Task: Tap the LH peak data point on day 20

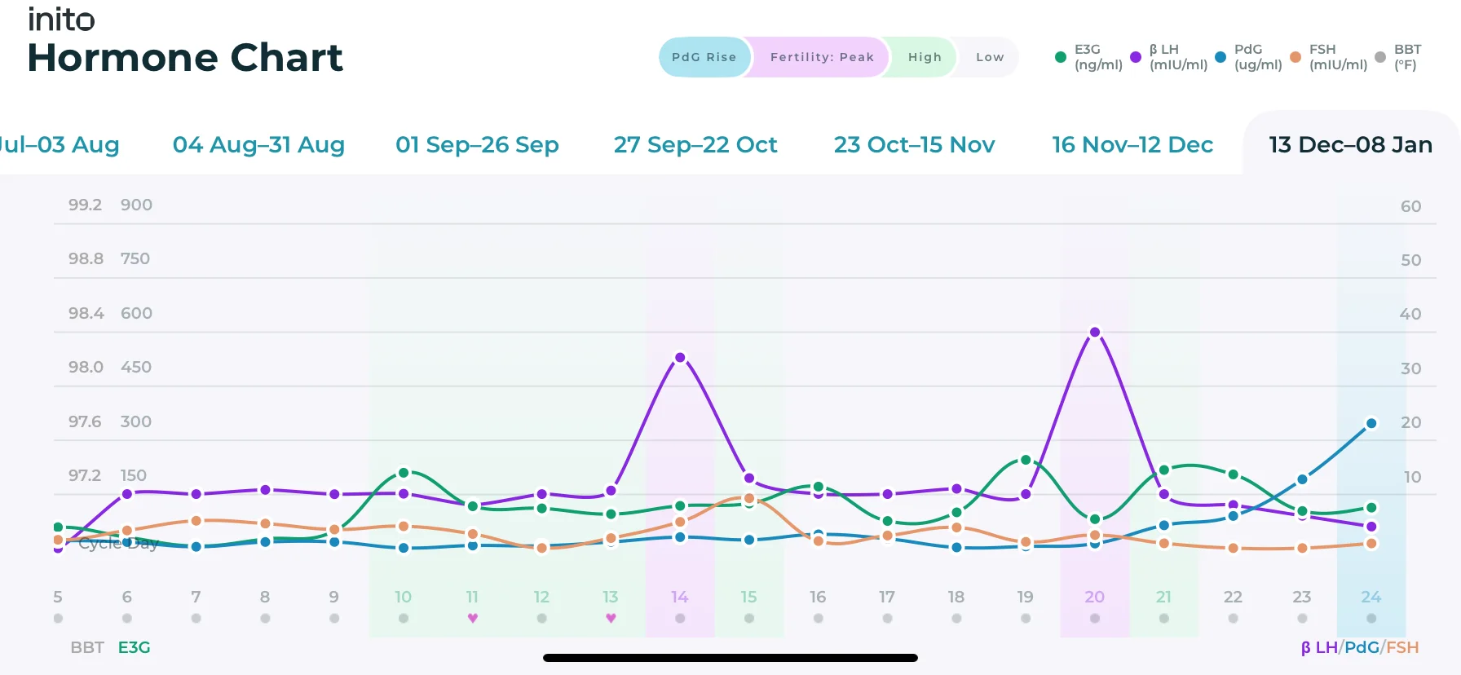Action: coord(1095,332)
